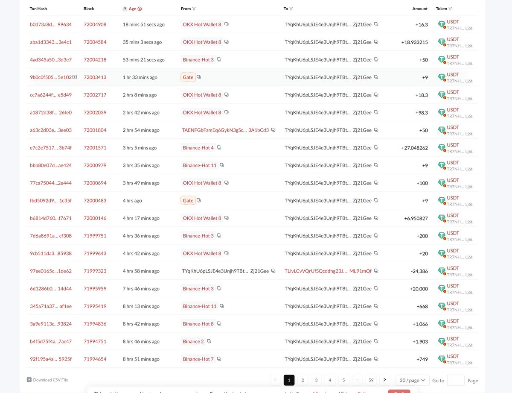Copy Binance 2 address icon
The width and height of the screenshot is (512, 393).
[209, 341]
